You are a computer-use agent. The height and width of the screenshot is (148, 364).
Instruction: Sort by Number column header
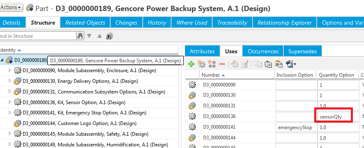tap(211, 75)
